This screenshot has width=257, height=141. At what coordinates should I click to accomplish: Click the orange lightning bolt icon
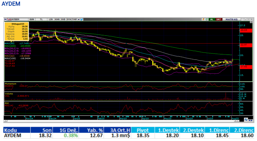coord(203,19)
